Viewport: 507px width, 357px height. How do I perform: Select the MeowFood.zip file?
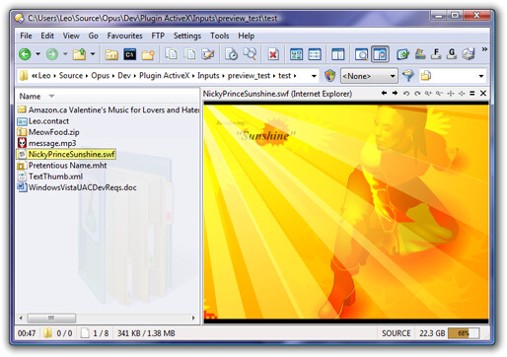click(54, 132)
